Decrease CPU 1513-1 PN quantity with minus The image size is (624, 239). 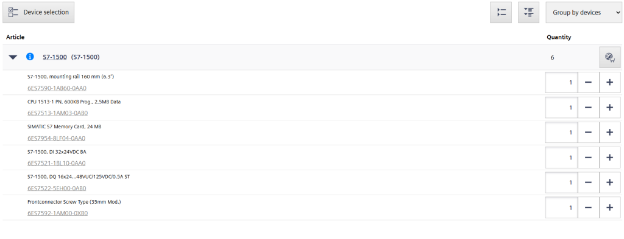(x=588, y=108)
